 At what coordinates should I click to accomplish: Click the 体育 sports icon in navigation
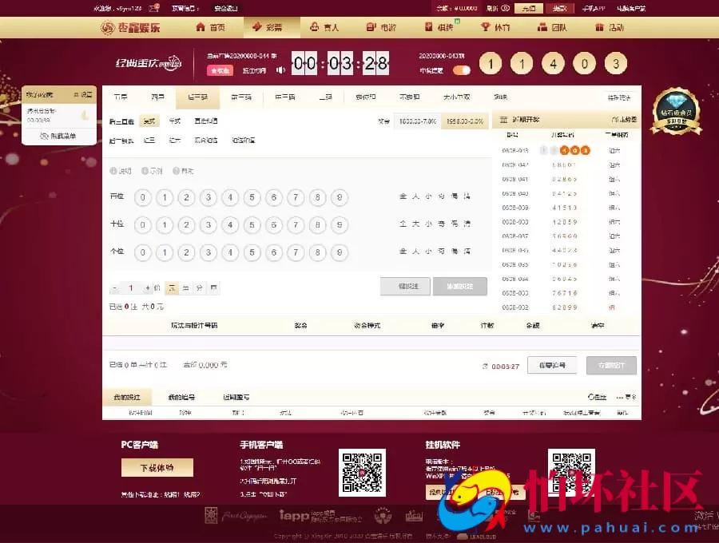click(486, 26)
